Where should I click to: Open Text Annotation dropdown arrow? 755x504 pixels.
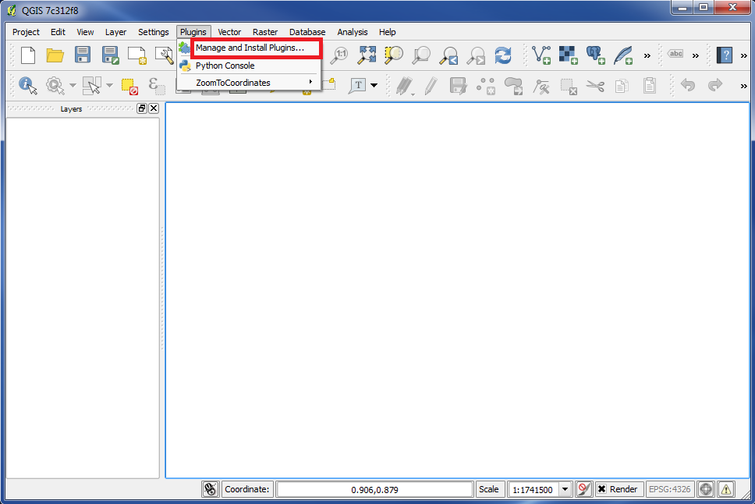point(374,86)
